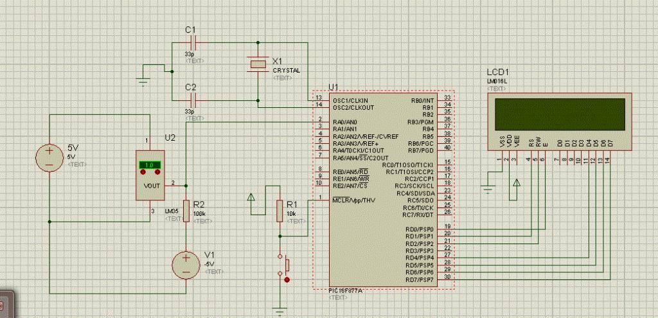Click the C2 reference label
Image resolution: width=658 pixels, height=318 pixels.
pyautogui.click(x=190, y=87)
